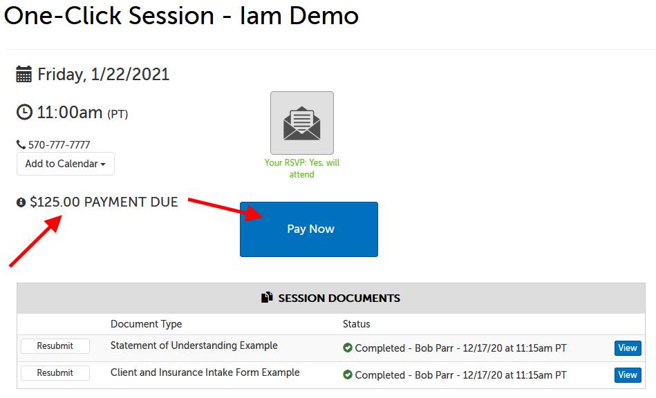The width and height of the screenshot is (656, 398).
Task: Click the green checkmark on Statement of Understanding row
Action: tap(348, 348)
